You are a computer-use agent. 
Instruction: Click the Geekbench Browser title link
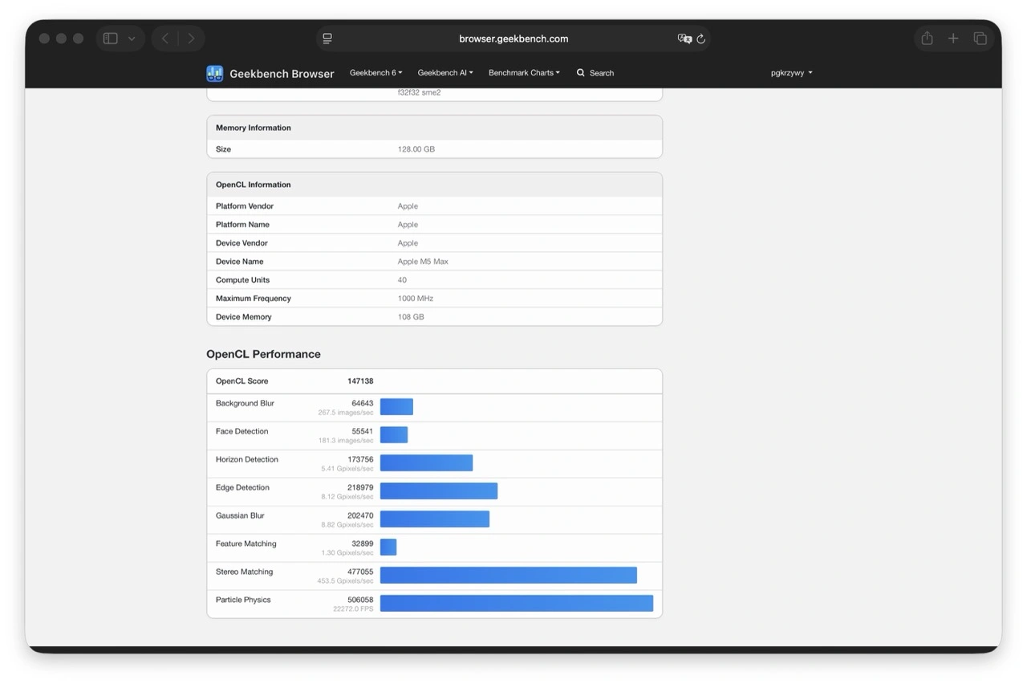282,74
